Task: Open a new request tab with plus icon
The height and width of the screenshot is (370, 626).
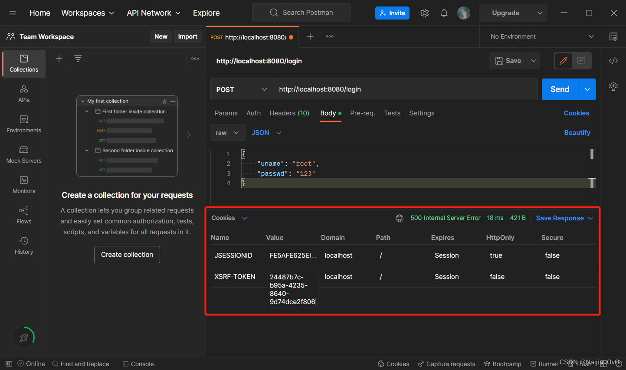Action: tap(310, 36)
